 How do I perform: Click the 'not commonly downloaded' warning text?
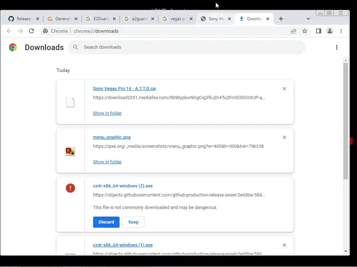155,207
